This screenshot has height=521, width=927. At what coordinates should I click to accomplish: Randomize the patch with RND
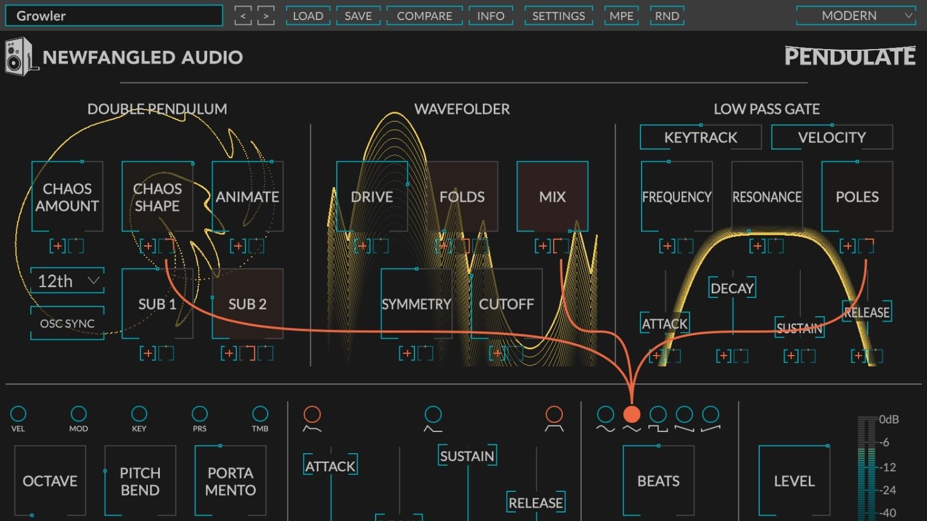coord(667,16)
